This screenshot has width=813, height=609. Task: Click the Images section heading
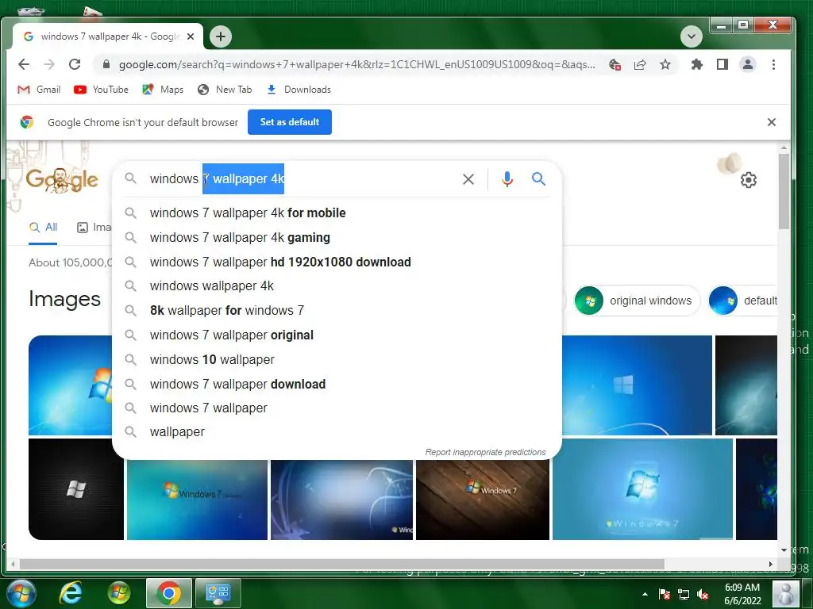tap(64, 299)
